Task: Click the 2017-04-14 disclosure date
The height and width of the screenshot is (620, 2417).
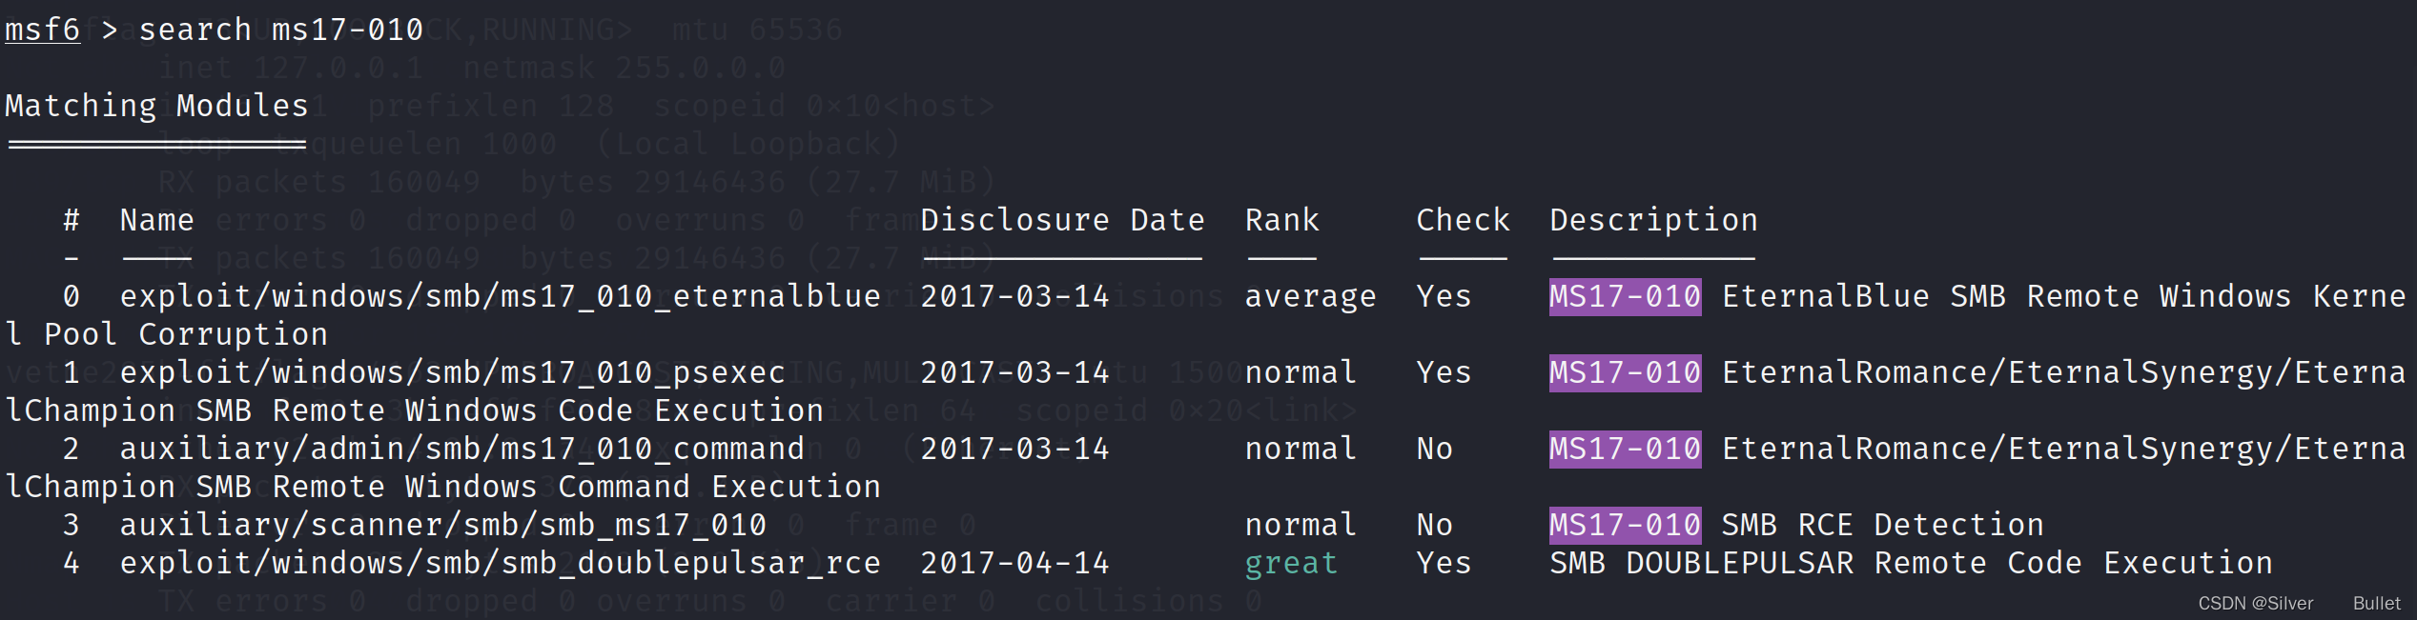Action: pos(1014,563)
